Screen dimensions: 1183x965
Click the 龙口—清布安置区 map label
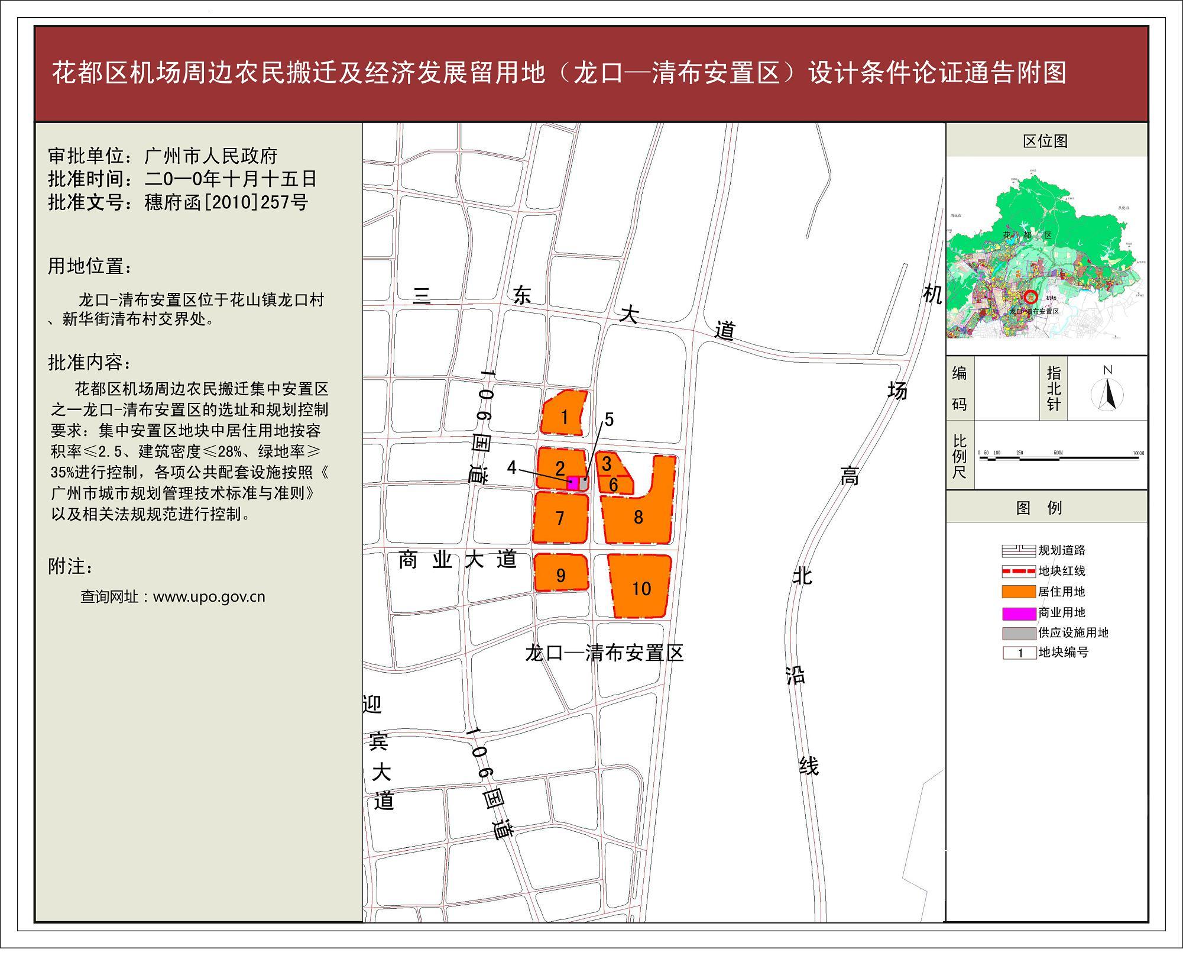point(604,653)
